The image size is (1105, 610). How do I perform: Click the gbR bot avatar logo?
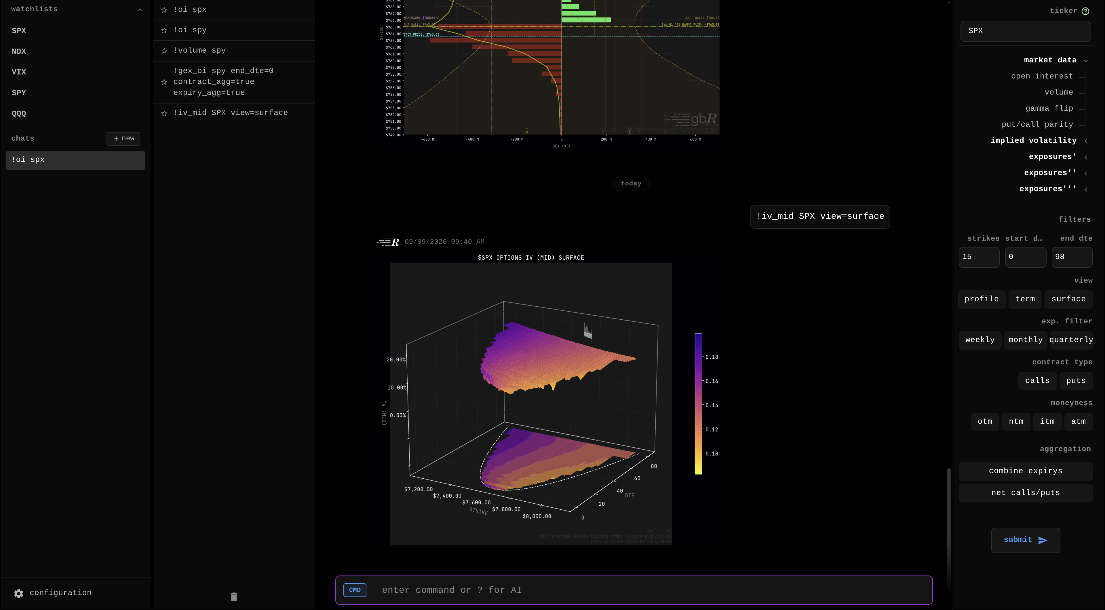click(388, 242)
